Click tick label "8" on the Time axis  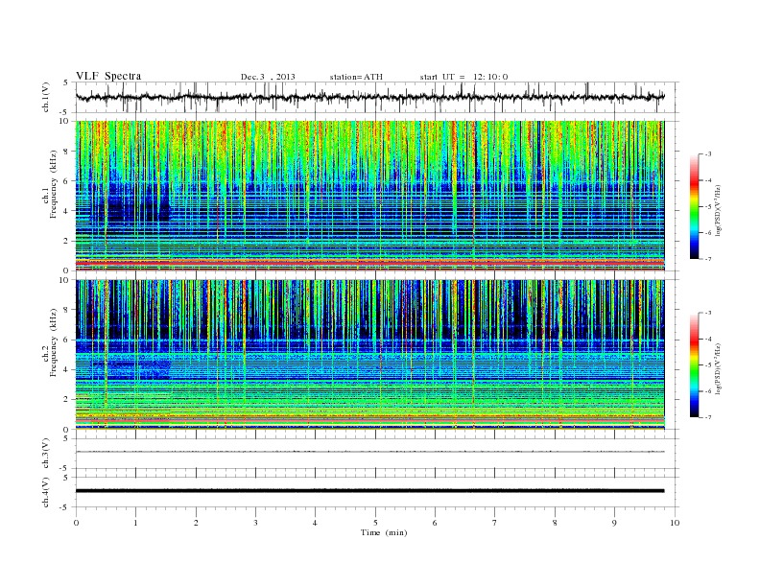(555, 523)
